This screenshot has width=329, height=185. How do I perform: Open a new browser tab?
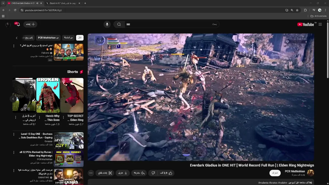click(x=85, y=3)
